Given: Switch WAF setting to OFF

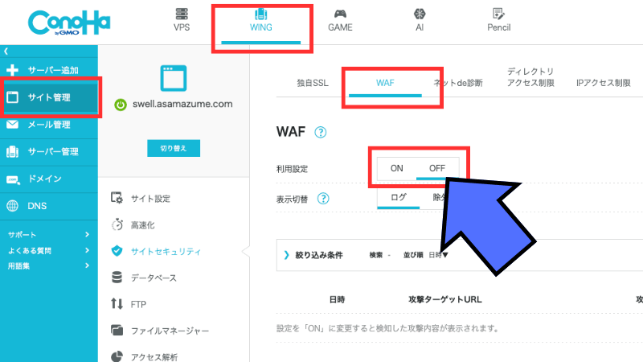Looking at the screenshot, I should (437, 168).
